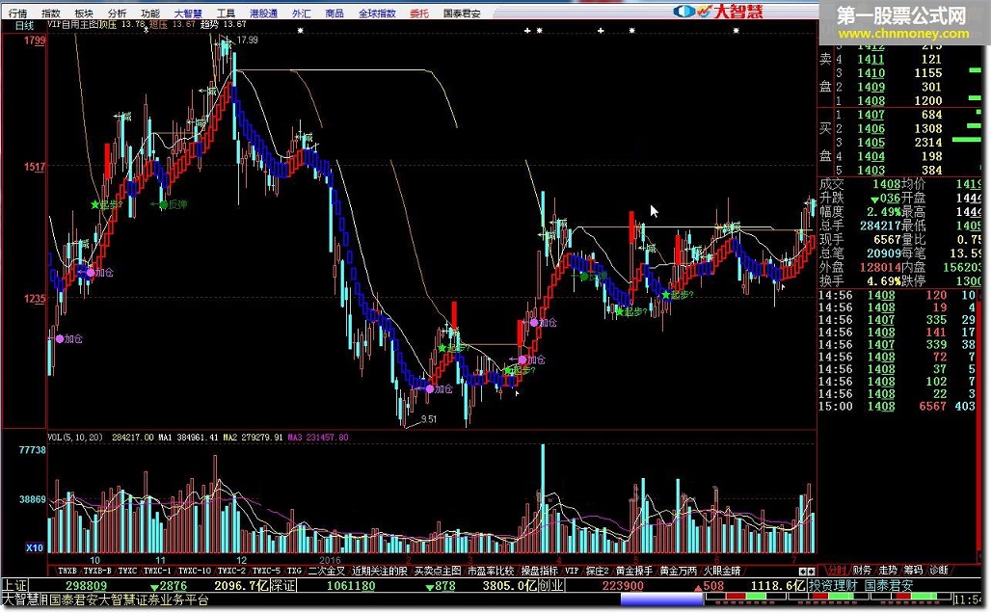Open the 板块 menu
This screenshot has height=613, width=991.
coord(84,13)
